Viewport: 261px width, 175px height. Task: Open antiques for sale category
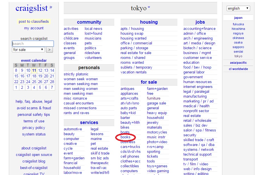click(127, 89)
